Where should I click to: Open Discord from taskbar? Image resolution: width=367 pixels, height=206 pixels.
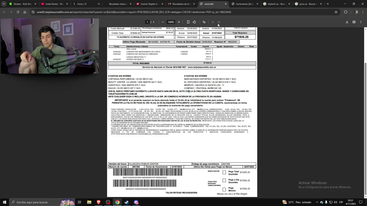click(136, 202)
